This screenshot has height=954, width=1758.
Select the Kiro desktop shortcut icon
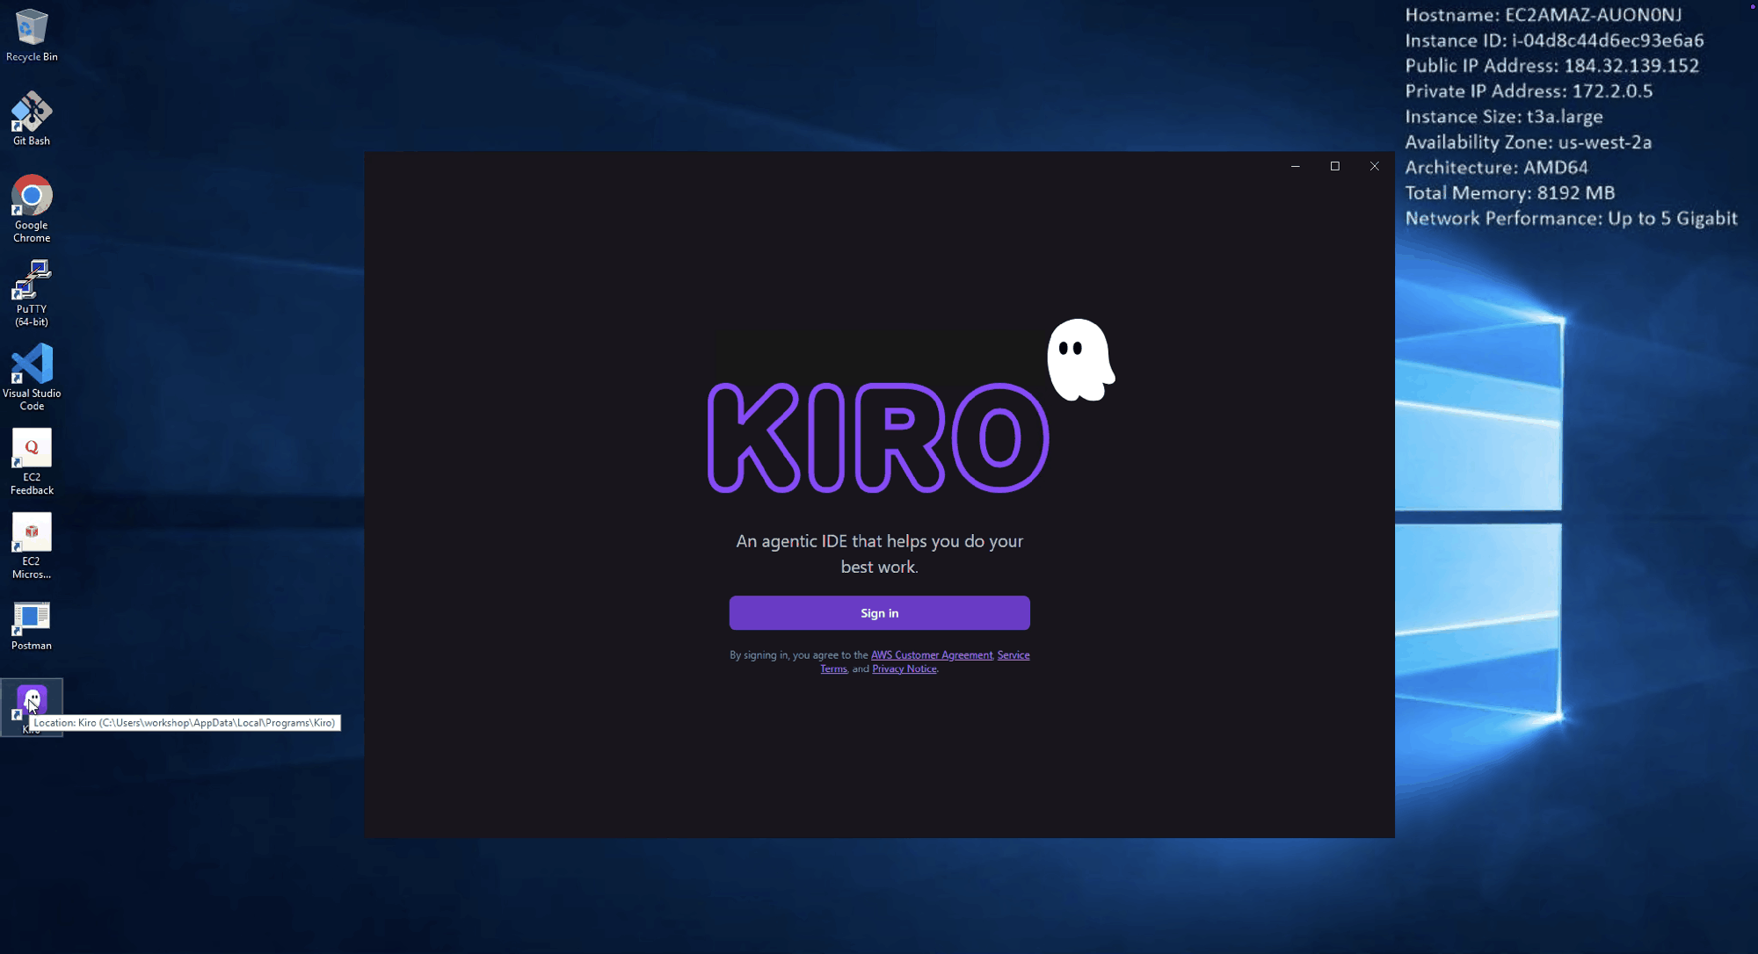(32, 701)
